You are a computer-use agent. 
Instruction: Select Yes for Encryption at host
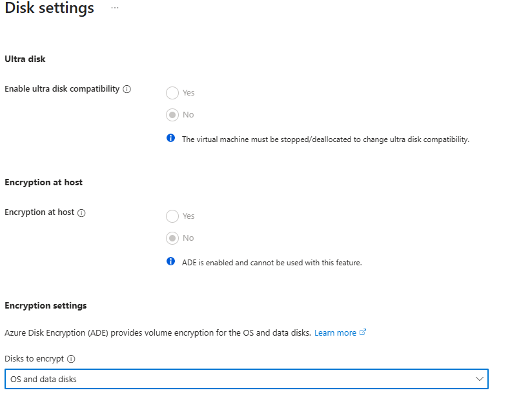pyautogui.click(x=172, y=216)
